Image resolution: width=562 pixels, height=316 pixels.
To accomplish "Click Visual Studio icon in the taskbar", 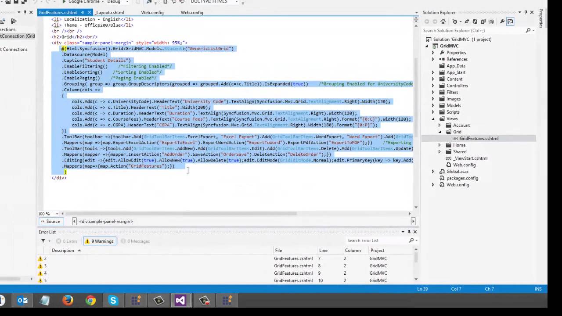I will coord(180,300).
